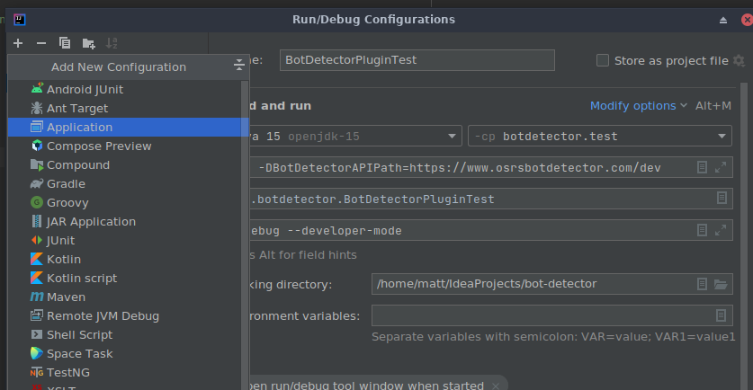Click the sort configurations alphabetically icon

(x=112, y=43)
